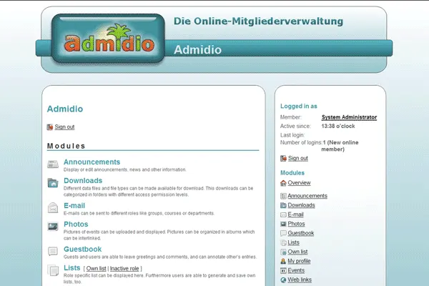Click the Overview home icon in sidebar
This screenshot has height=286, width=429.
(x=283, y=183)
